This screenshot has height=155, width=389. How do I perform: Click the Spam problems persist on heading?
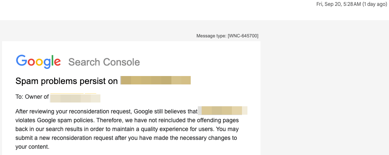point(66,81)
